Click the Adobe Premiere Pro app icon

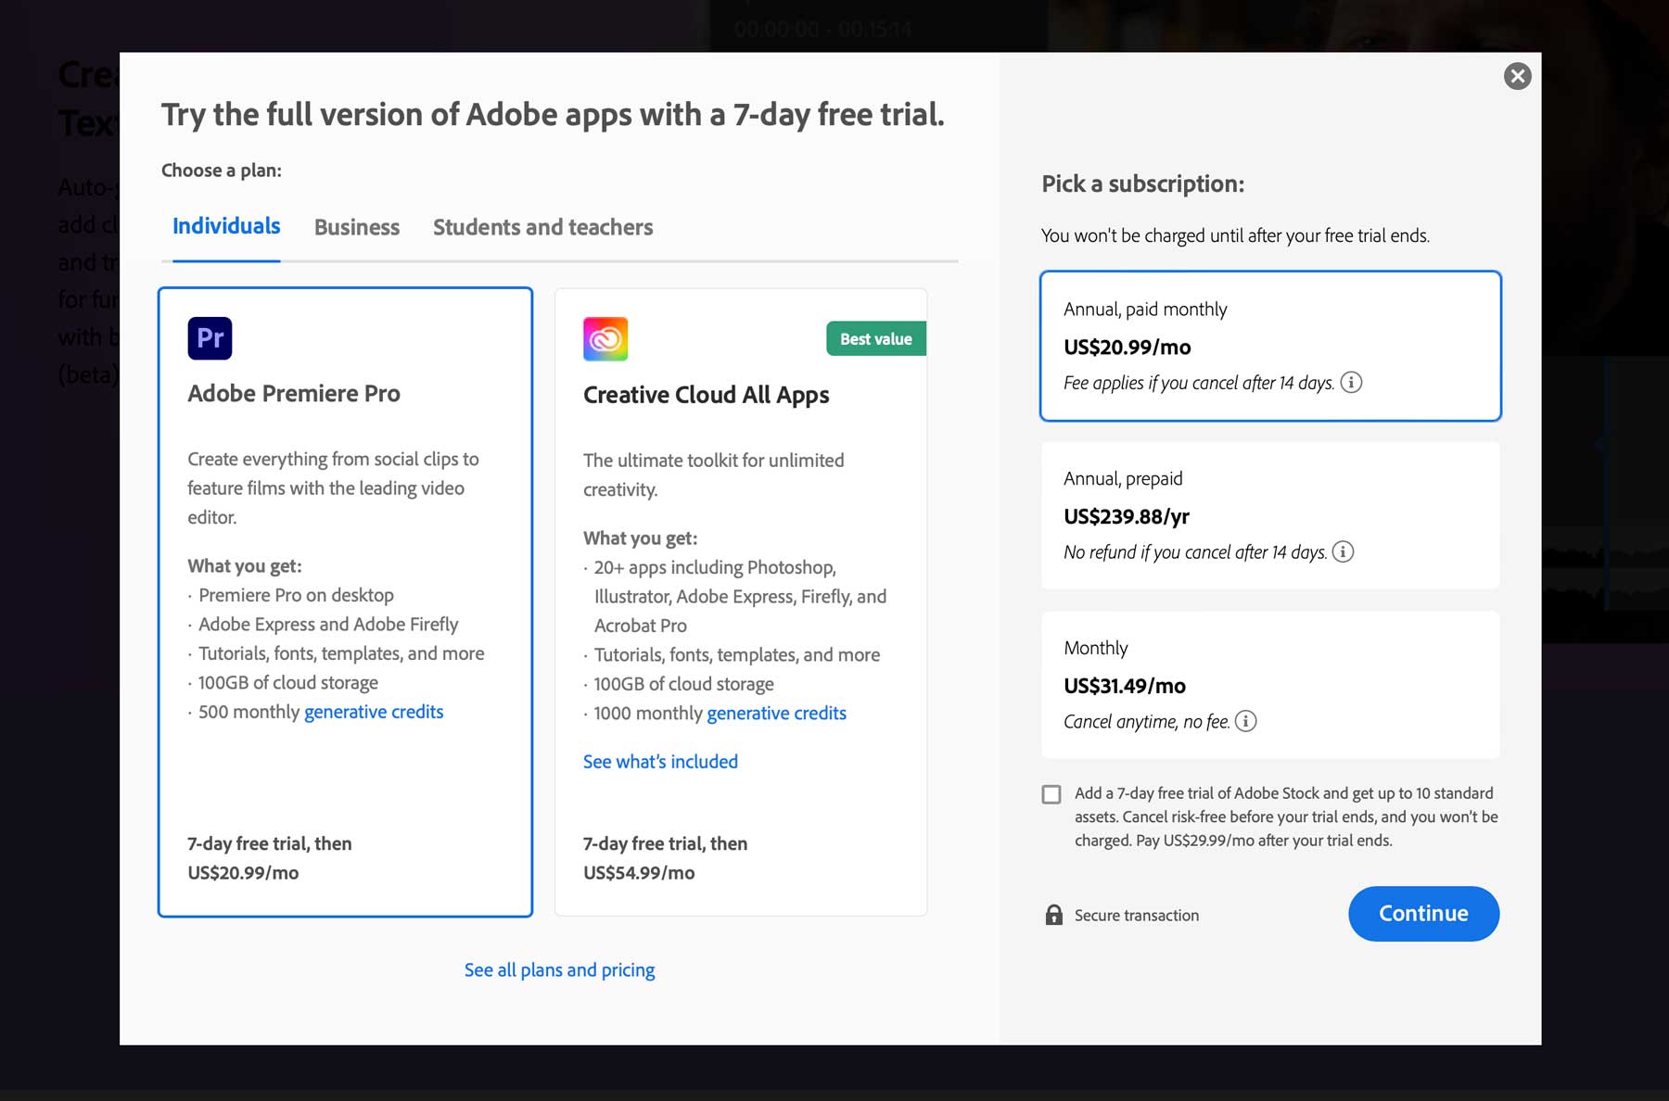pos(210,337)
